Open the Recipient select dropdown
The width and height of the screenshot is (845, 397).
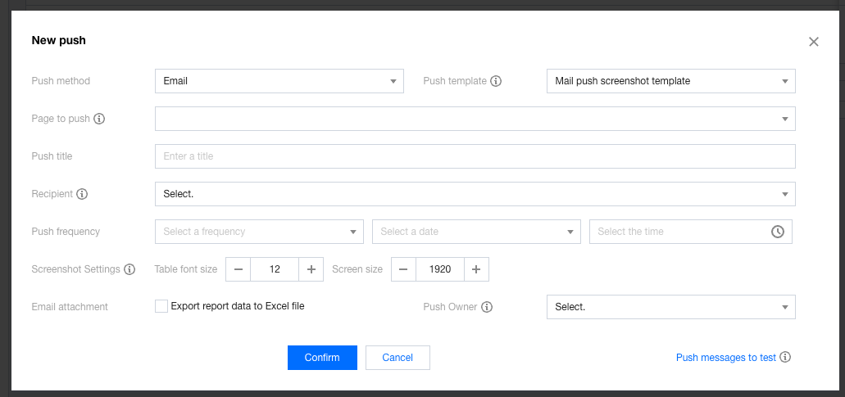pos(475,194)
